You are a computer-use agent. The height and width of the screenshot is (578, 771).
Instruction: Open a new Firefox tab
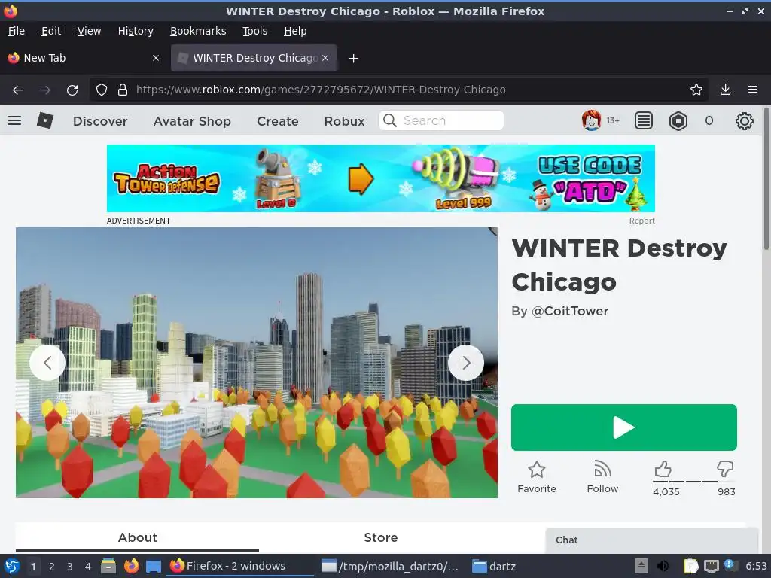(x=353, y=59)
